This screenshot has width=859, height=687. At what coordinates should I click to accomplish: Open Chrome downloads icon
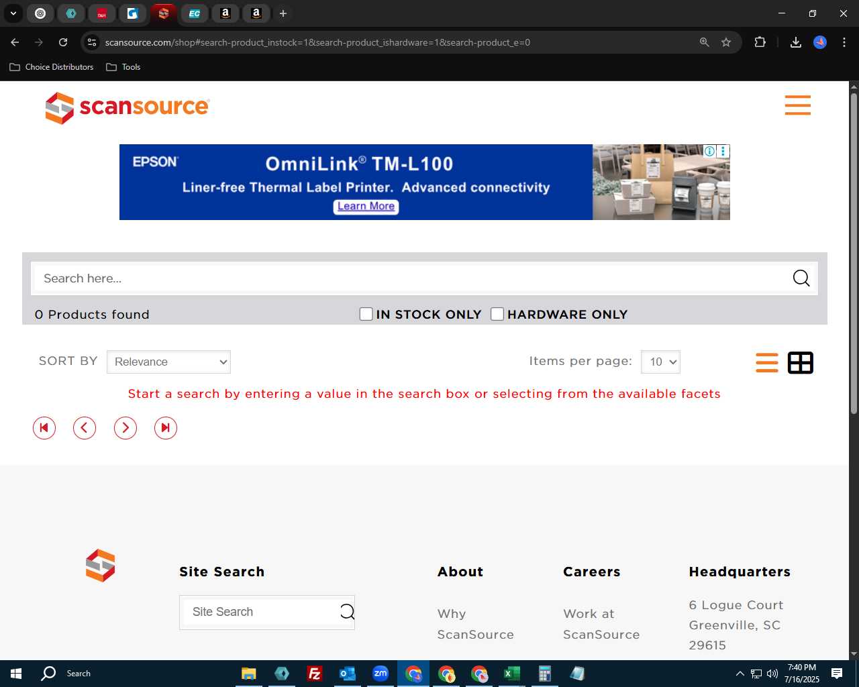pyautogui.click(x=796, y=42)
